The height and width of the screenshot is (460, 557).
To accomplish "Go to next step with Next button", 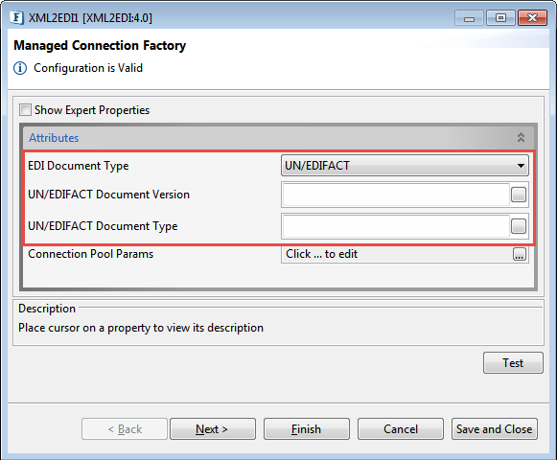I will tap(213, 429).
